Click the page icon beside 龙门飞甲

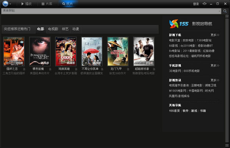(x=128, y=69)
